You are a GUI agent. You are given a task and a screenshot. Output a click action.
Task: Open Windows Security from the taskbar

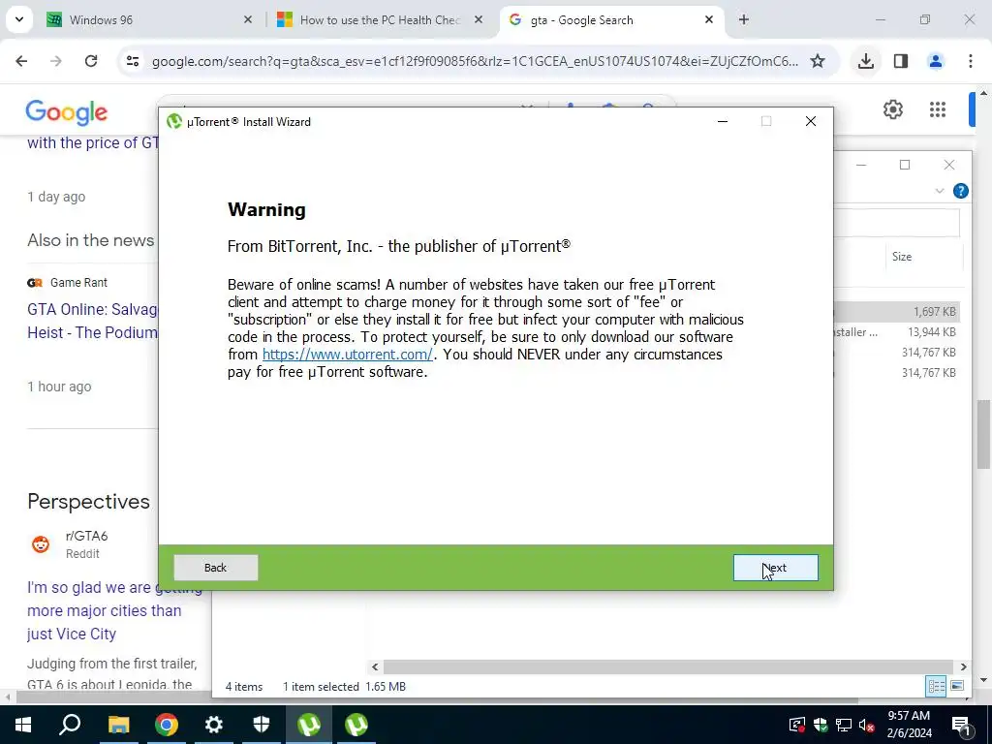click(262, 725)
